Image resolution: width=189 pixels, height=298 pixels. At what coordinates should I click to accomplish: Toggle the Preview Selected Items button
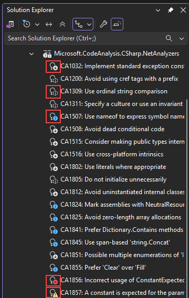click(117, 24)
